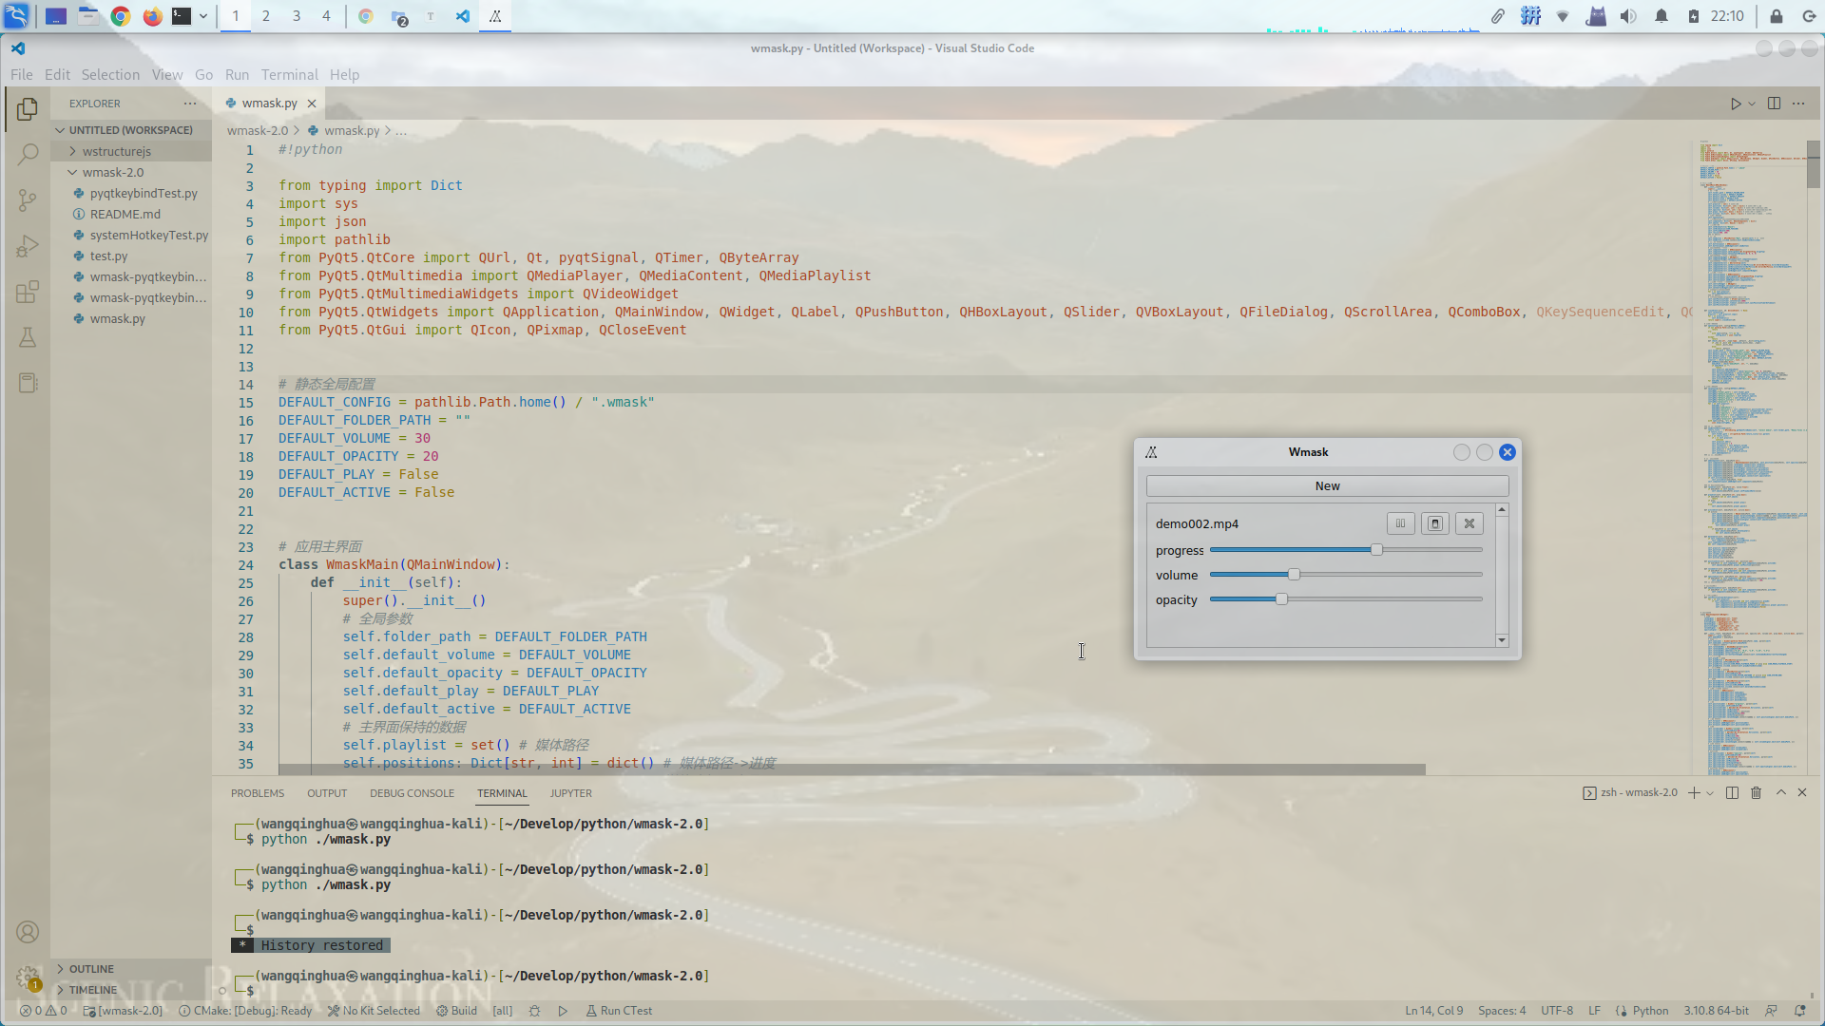Viewport: 1825px width, 1026px height.
Task: Click the CMake Build status button
Action: point(457,1011)
